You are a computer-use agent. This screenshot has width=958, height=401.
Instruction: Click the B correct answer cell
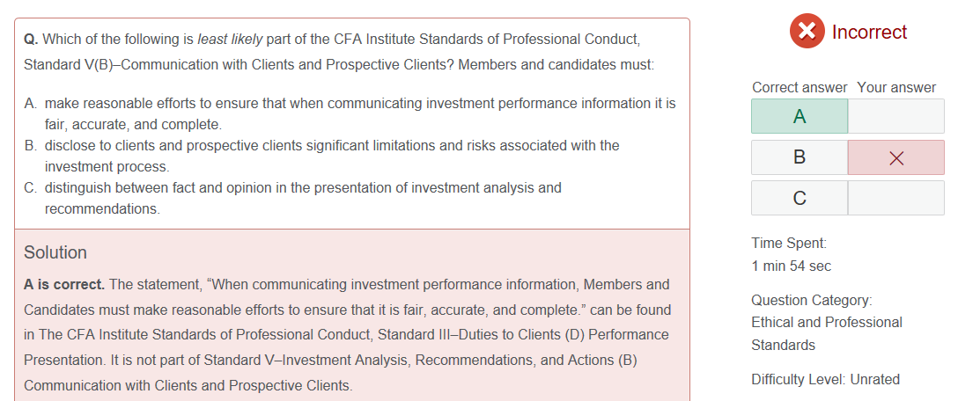coord(800,157)
